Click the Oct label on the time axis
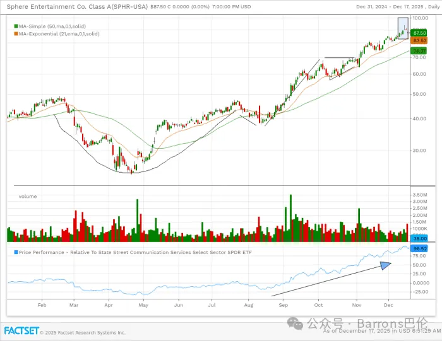This screenshot has width=442, height=341. click(x=318, y=305)
